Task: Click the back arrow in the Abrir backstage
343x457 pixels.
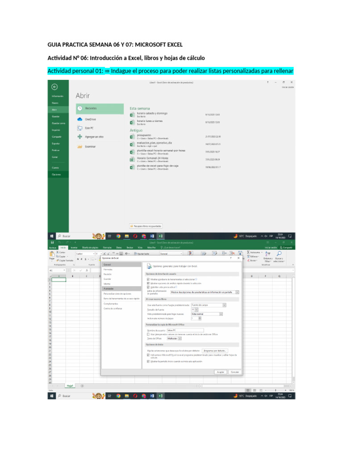Action: click(54, 87)
